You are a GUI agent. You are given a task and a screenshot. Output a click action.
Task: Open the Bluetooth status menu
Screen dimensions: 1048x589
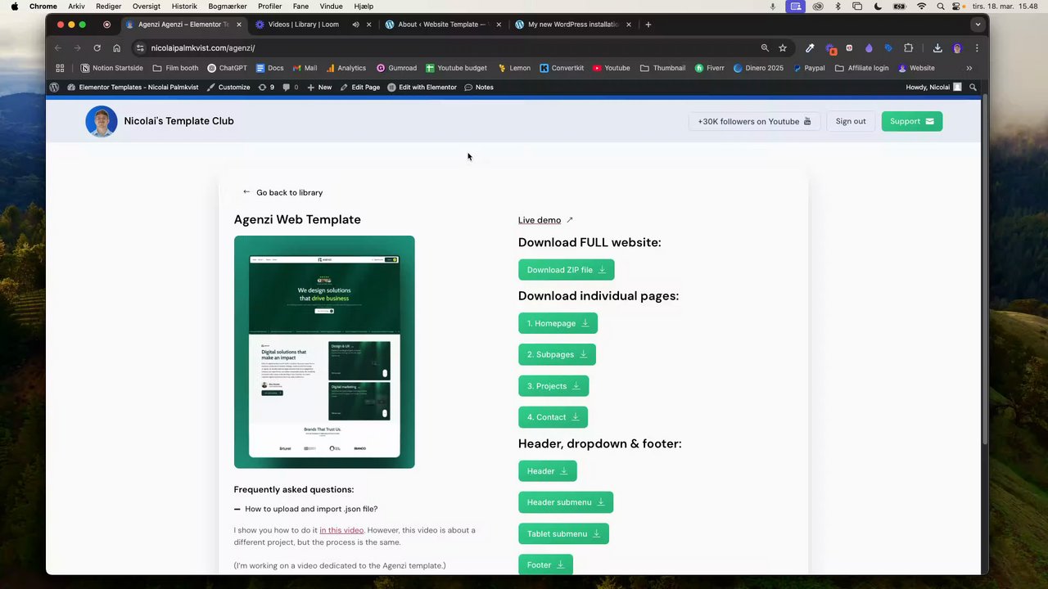click(838, 6)
